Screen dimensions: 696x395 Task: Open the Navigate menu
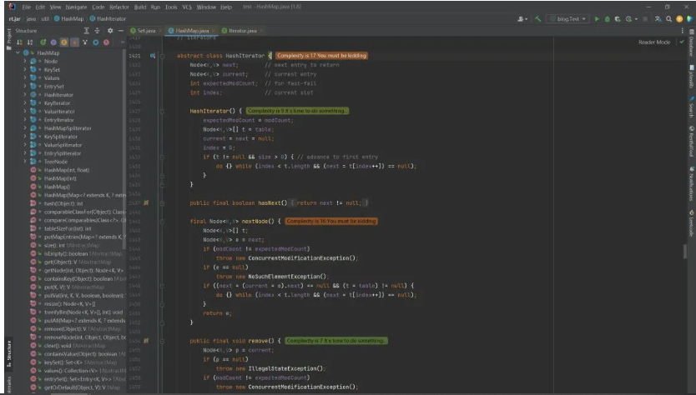click(76, 7)
